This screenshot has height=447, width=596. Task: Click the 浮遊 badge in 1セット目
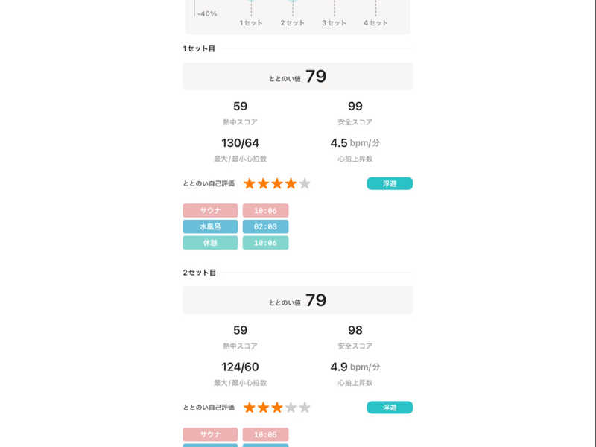click(390, 183)
